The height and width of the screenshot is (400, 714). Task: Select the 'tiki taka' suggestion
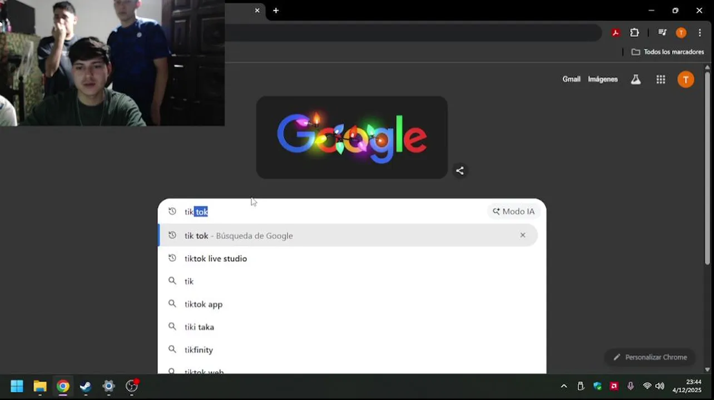pos(348,327)
